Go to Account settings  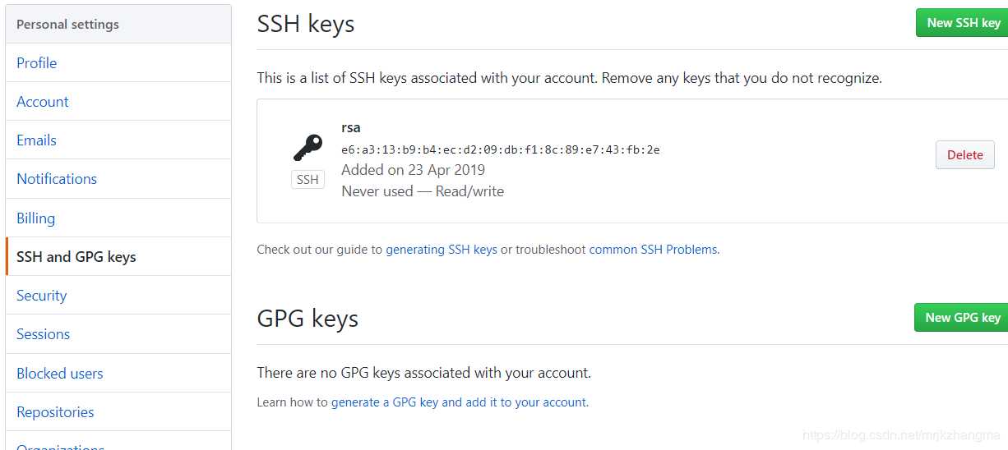pyautogui.click(x=118, y=101)
